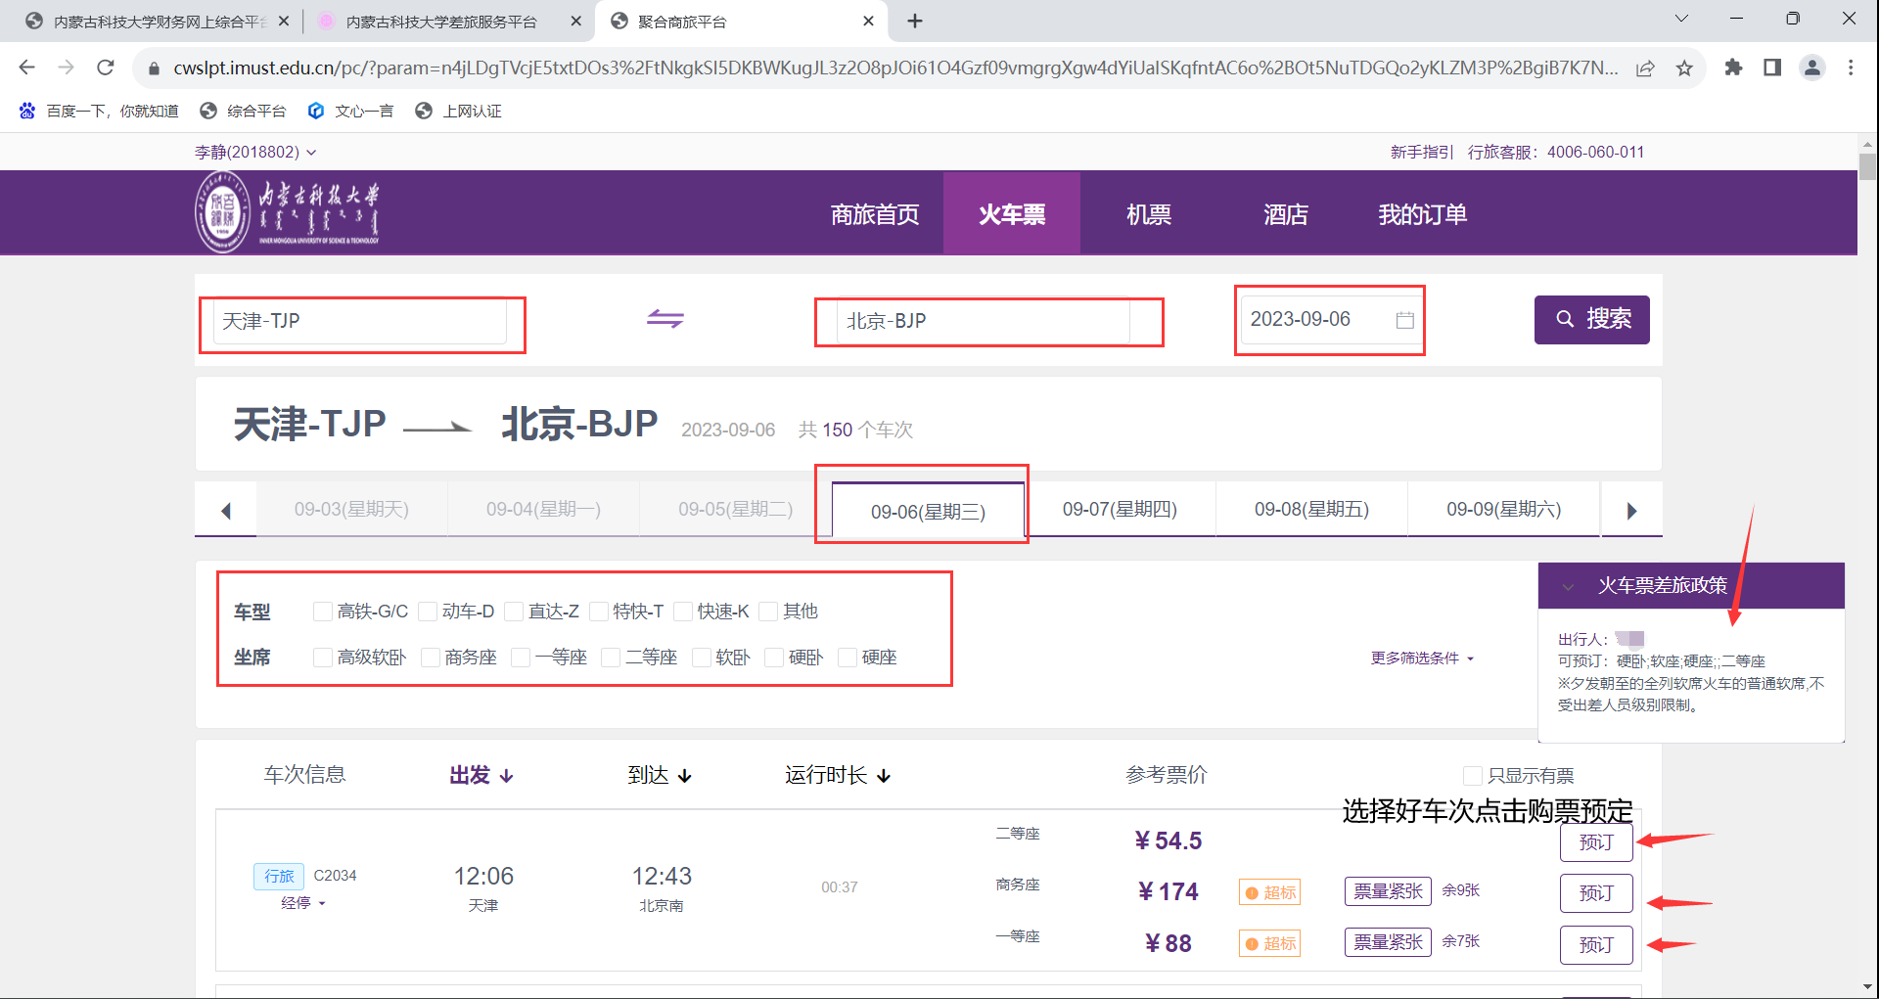The image size is (1879, 999).
Task: Open the calendar icon in date field
Action: [1404, 320]
